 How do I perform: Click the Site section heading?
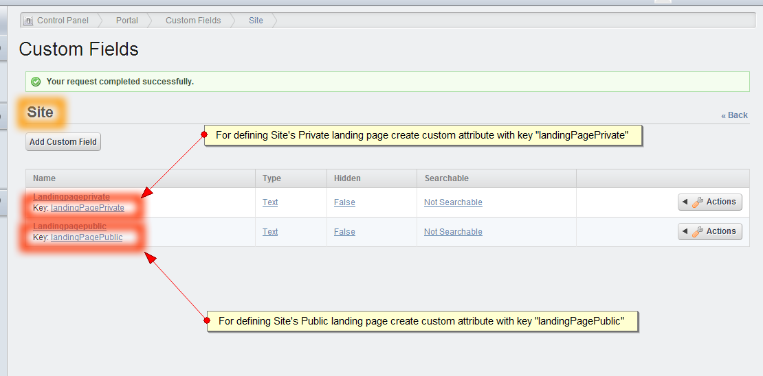click(x=41, y=113)
